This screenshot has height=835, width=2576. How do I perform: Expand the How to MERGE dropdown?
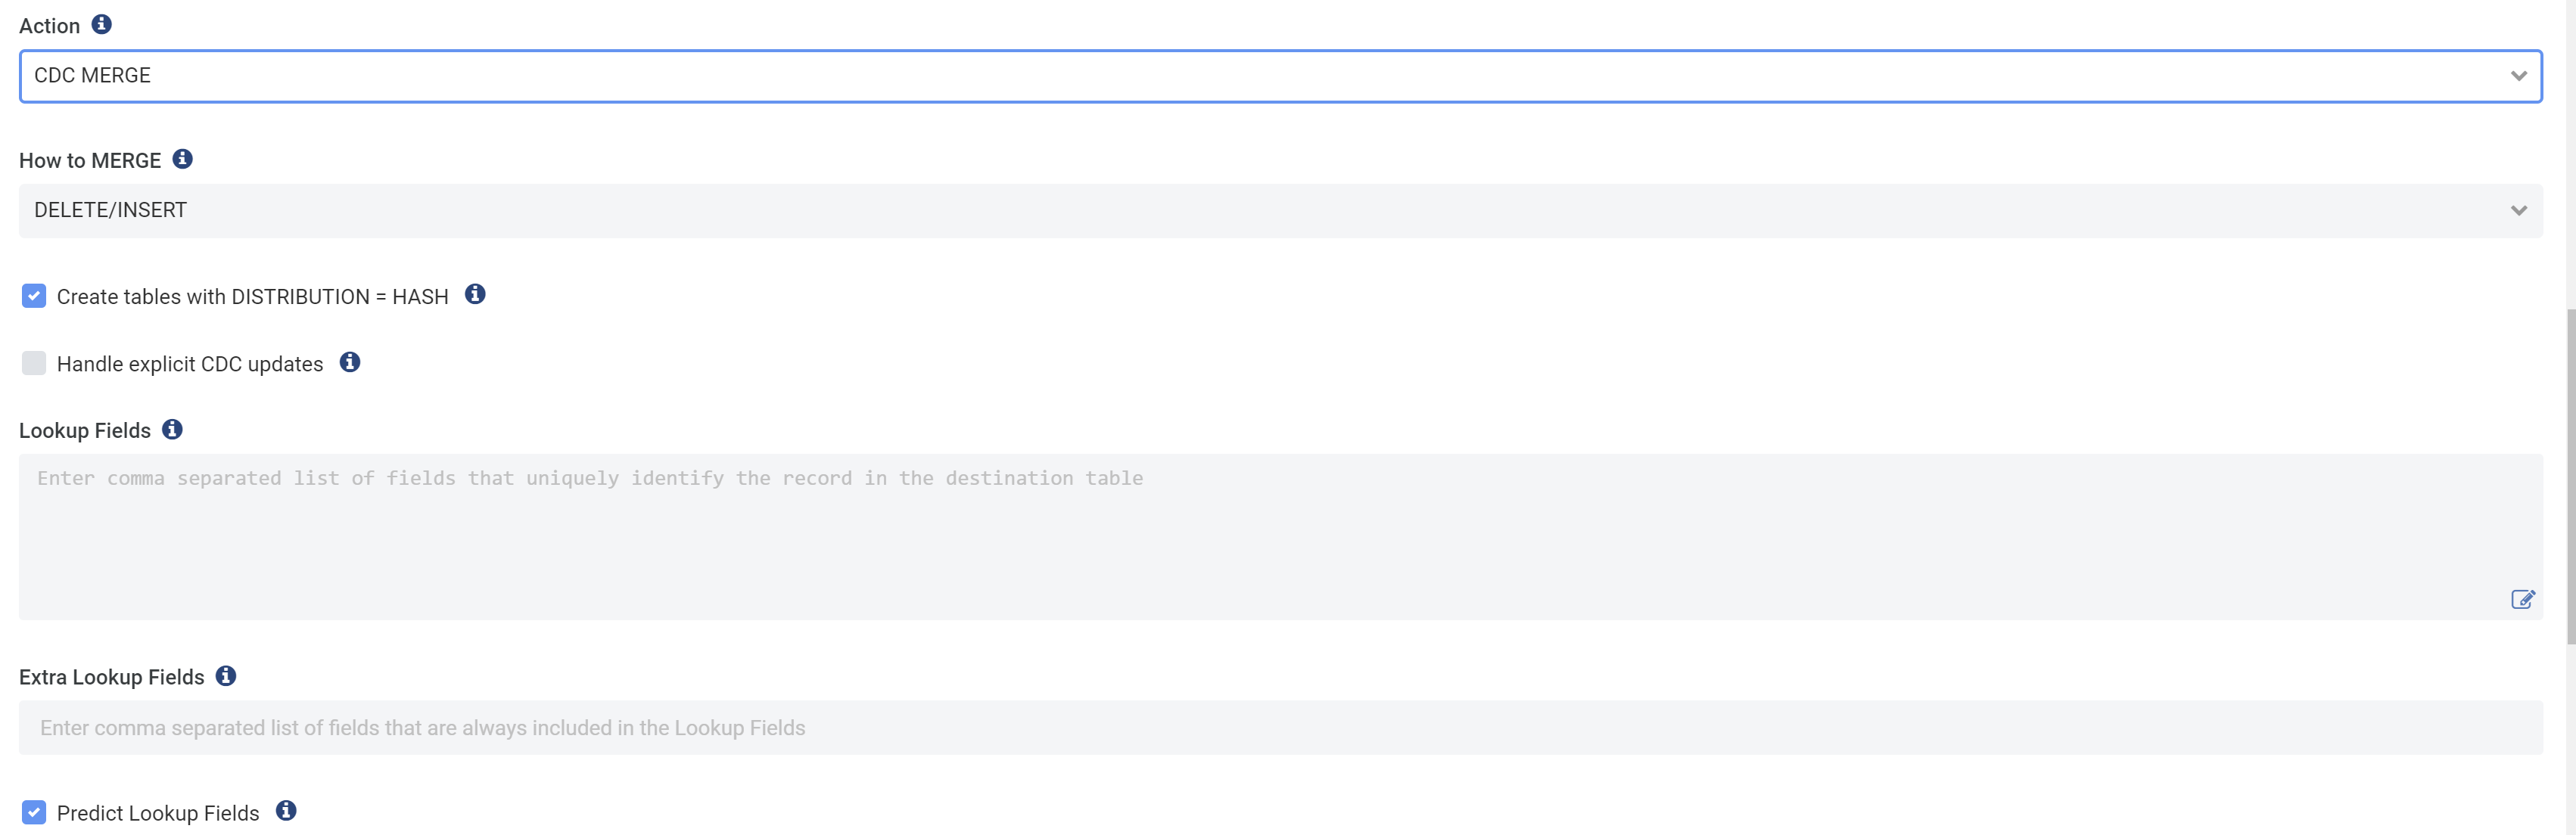(1280, 211)
